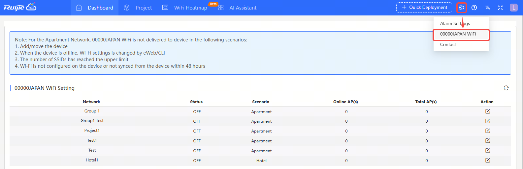
Task: Edit the Group1-test network settings
Action: [x=488, y=121]
